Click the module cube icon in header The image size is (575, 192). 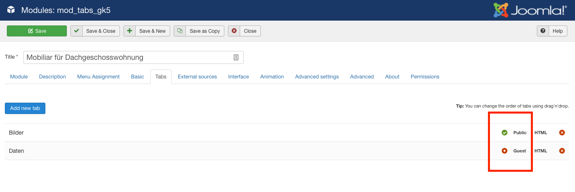coord(11,10)
